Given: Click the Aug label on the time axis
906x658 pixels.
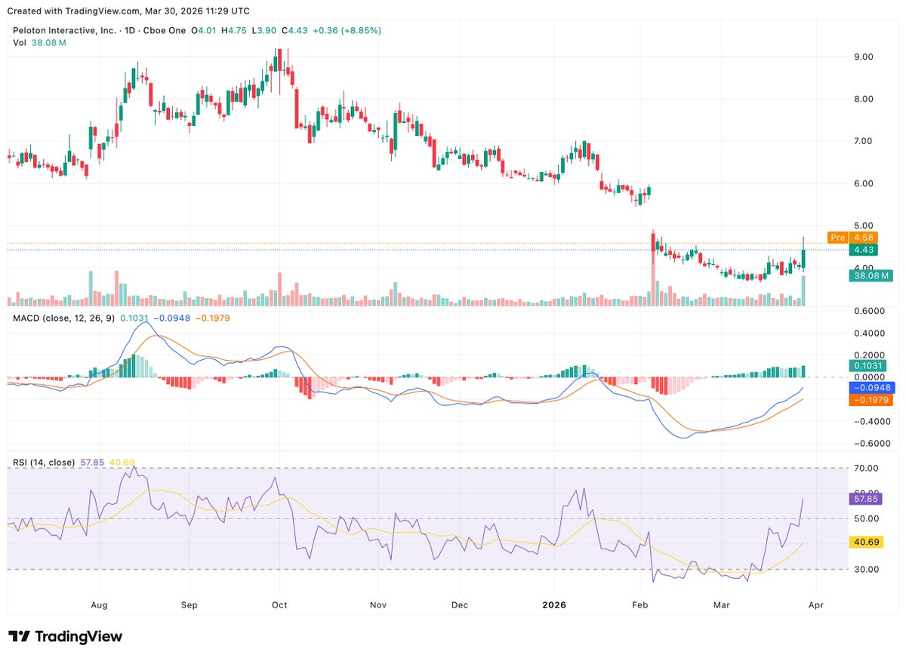Looking at the screenshot, I should [x=100, y=605].
